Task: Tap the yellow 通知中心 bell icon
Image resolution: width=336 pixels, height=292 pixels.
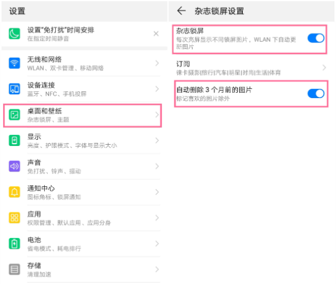Action: tap(14, 192)
